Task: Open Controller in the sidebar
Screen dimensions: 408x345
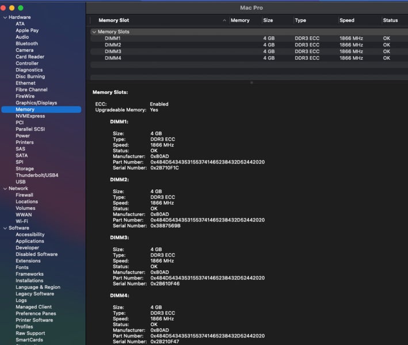Action: tap(27, 63)
